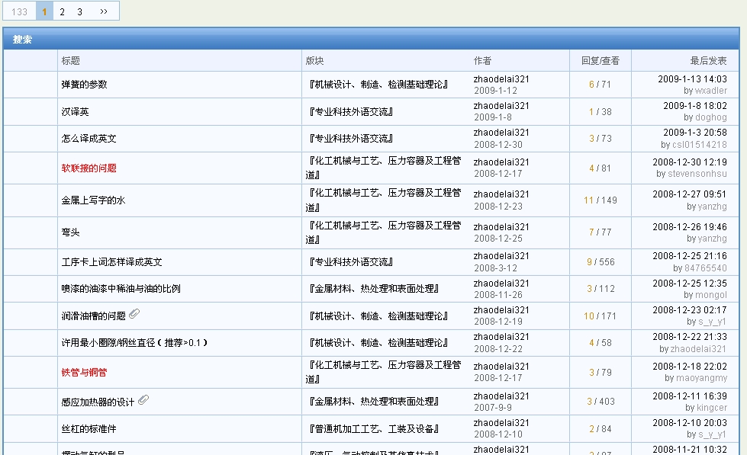Screen dimensions: 747x455
Task: Open thread 润滑油槽的问题
Action: (x=94, y=316)
